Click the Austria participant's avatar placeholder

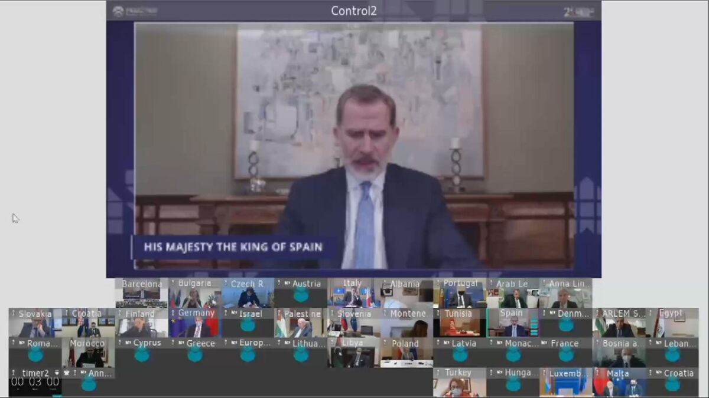coord(301,295)
